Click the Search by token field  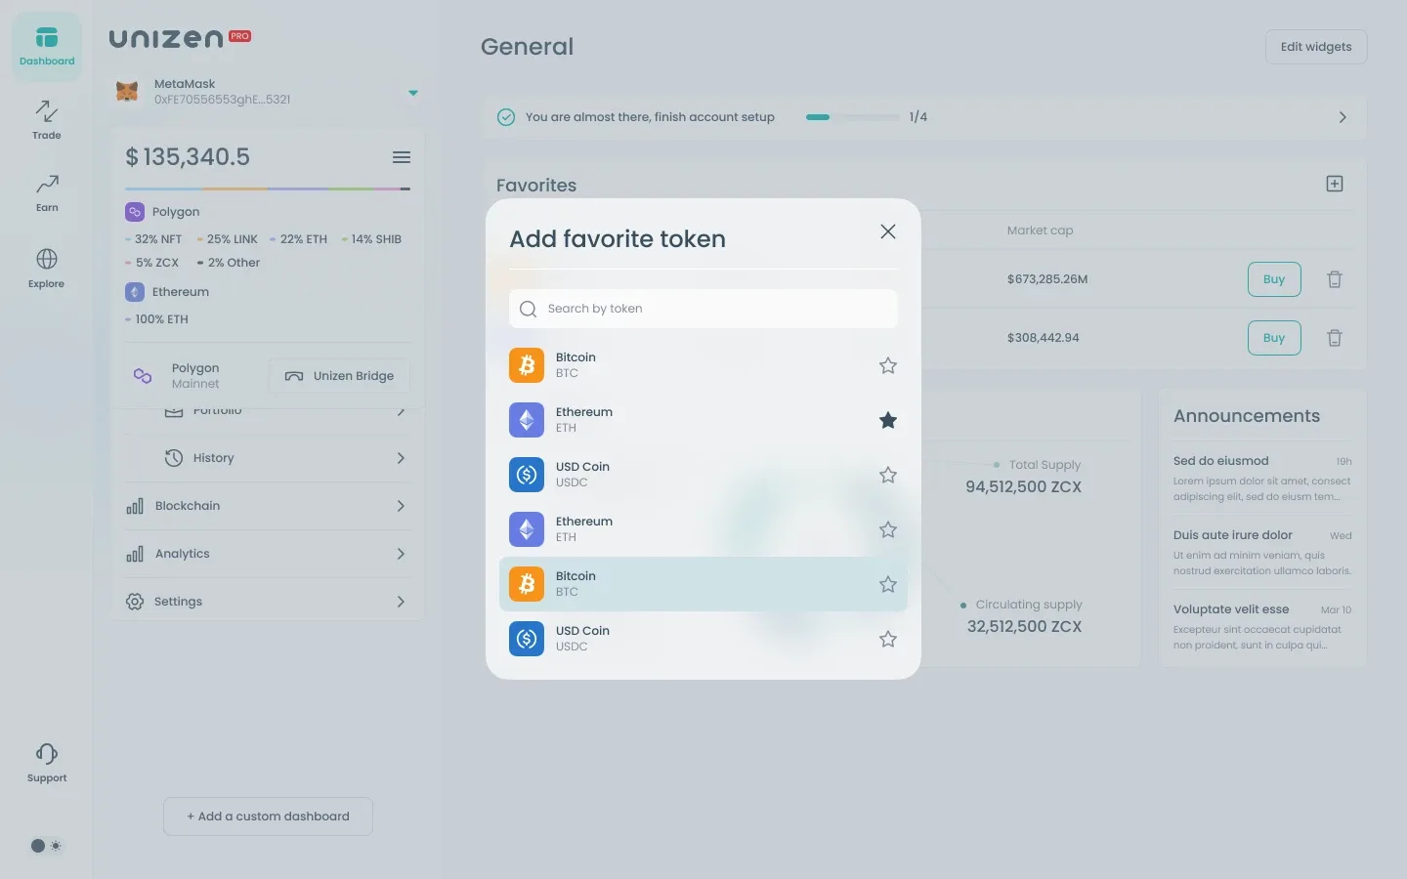point(703,309)
